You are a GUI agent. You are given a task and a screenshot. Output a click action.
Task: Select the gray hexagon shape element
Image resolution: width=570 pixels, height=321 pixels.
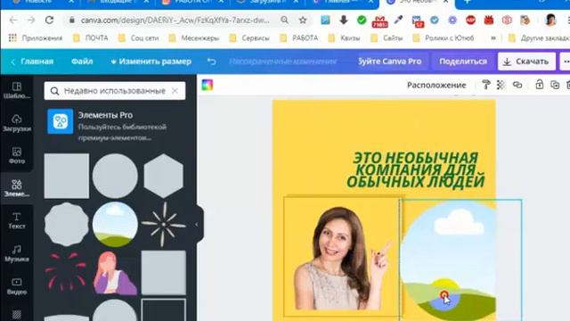[164, 176]
